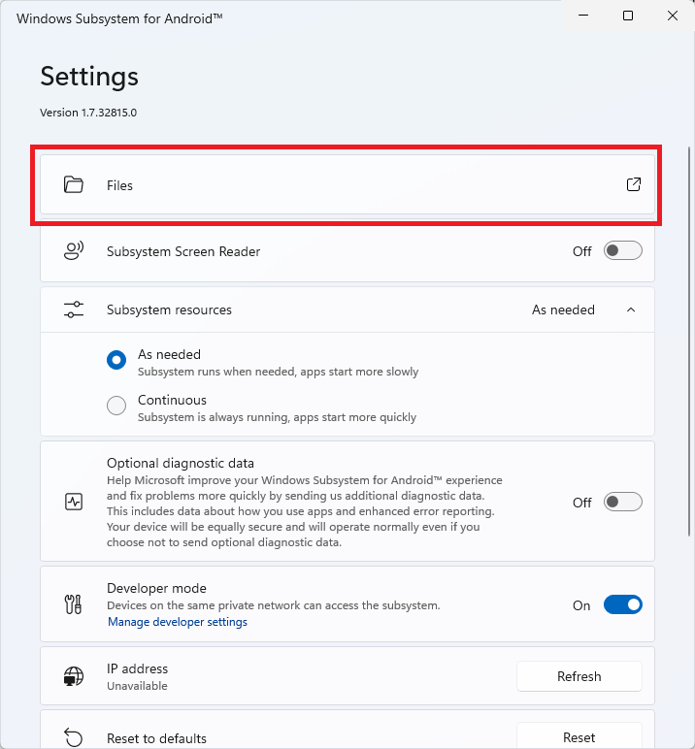Screen dimensions: 695x749
Task: Click the Subsystem resources label
Action: tap(169, 310)
